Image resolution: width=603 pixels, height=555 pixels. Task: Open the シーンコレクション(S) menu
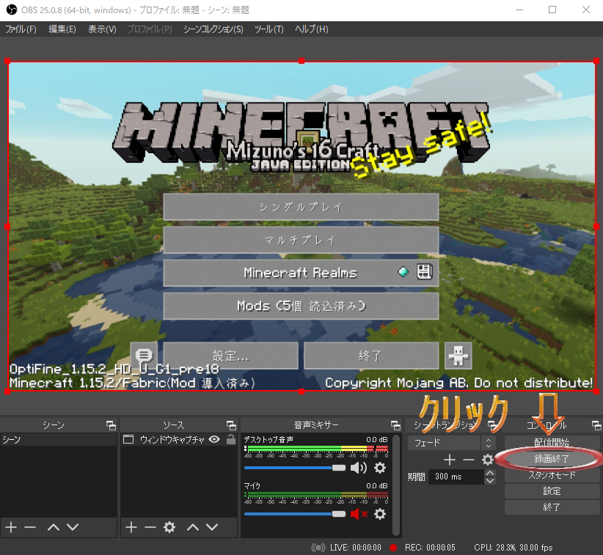click(x=213, y=29)
